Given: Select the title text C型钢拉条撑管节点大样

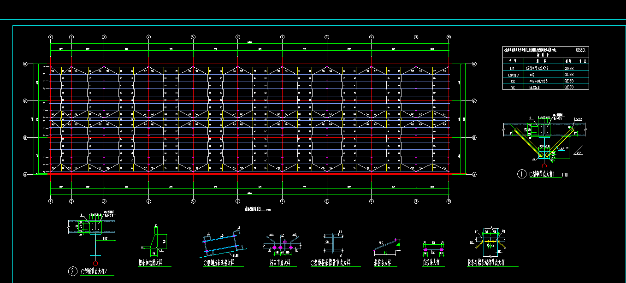Looking at the screenshot, I should click(x=331, y=263).
